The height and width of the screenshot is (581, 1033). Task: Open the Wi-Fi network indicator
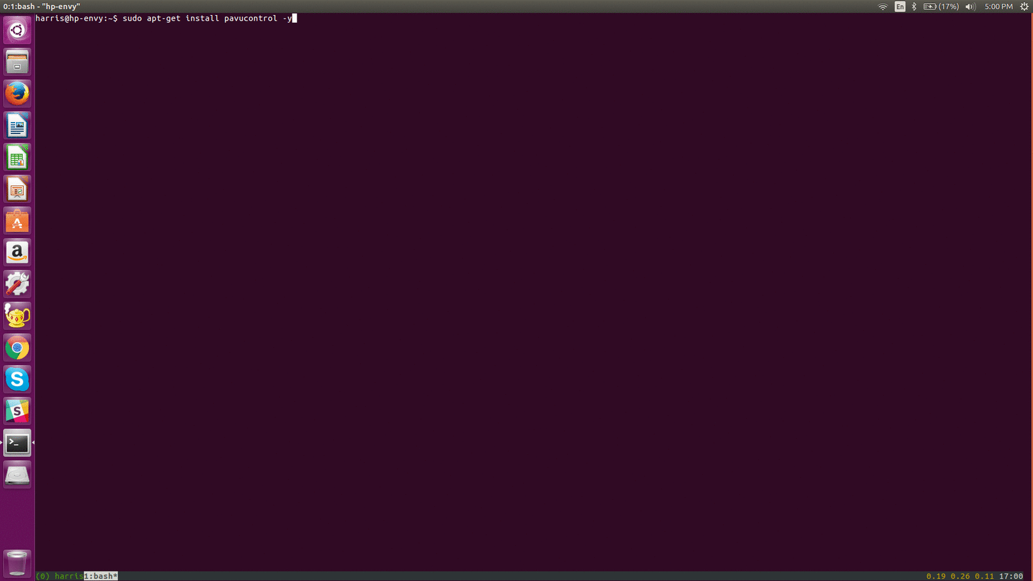pos(883,6)
